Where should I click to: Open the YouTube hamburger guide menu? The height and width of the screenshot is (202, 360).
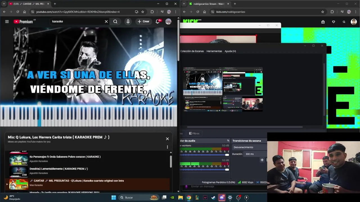(x=7, y=21)
